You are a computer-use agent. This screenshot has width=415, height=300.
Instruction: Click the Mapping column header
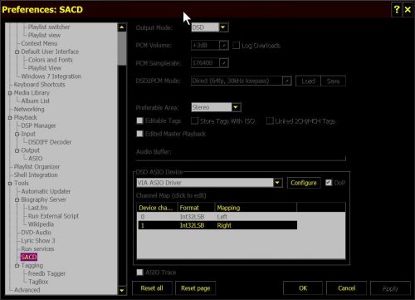click(256, 208)
